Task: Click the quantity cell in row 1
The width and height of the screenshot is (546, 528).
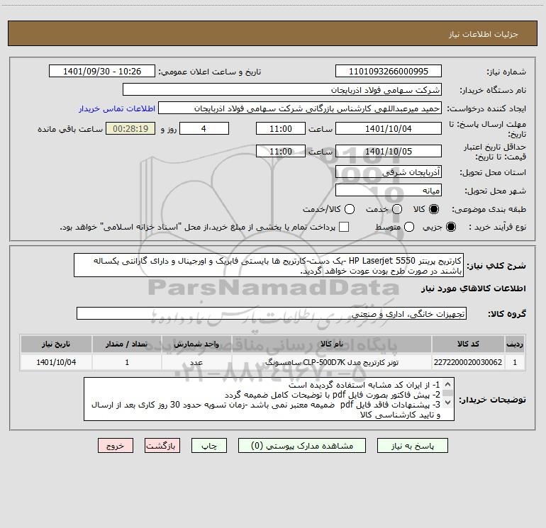Action: pyautogui.click(x=127, y=362)
